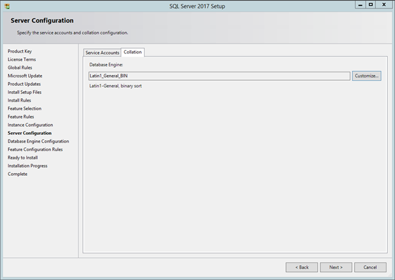Select License Terms in the step list
395x280 pixels.
click(x=22, y=59)
